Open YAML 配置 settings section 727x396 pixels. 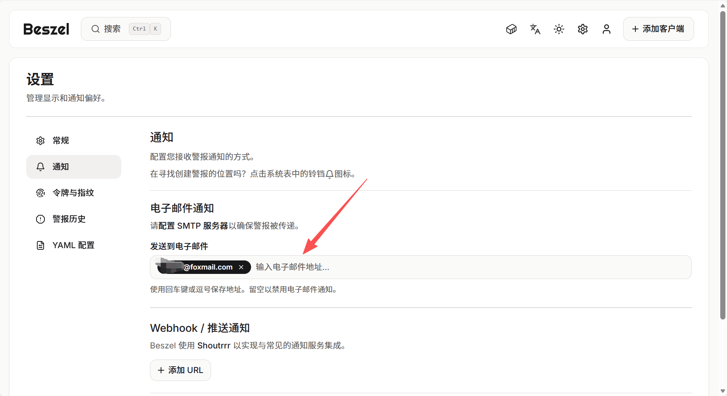[73, 245]
